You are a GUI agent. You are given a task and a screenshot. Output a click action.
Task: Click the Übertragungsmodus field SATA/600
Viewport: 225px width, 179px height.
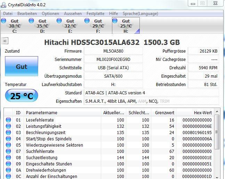coord(113,76)
